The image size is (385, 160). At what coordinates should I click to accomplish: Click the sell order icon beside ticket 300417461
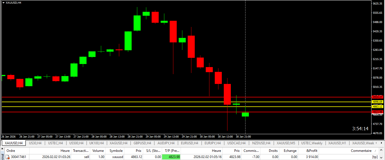[x=8, y=157]
